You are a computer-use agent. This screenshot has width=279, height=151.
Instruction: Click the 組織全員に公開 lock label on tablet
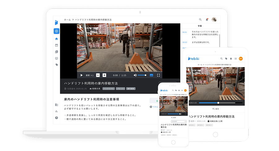click(x=215, y=121)
